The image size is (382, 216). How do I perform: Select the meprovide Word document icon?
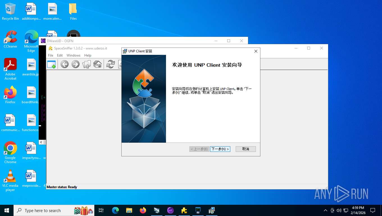[x=31, y=179]
